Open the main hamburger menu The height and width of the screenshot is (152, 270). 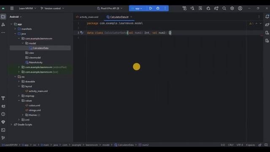pyautogui.click(x=12, y=8)
